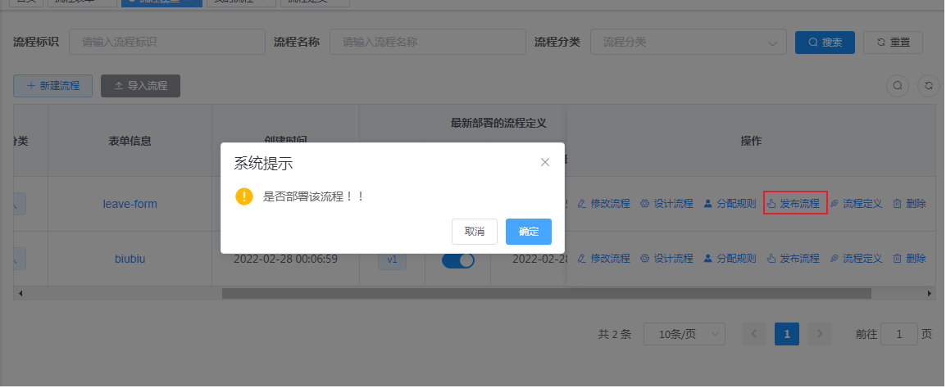
Task: Click the 重置 button
Action: coord(893,43)
